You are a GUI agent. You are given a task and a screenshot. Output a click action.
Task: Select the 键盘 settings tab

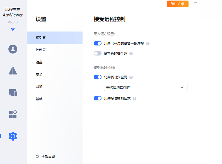pyautogui.click(x=55, y=62)
